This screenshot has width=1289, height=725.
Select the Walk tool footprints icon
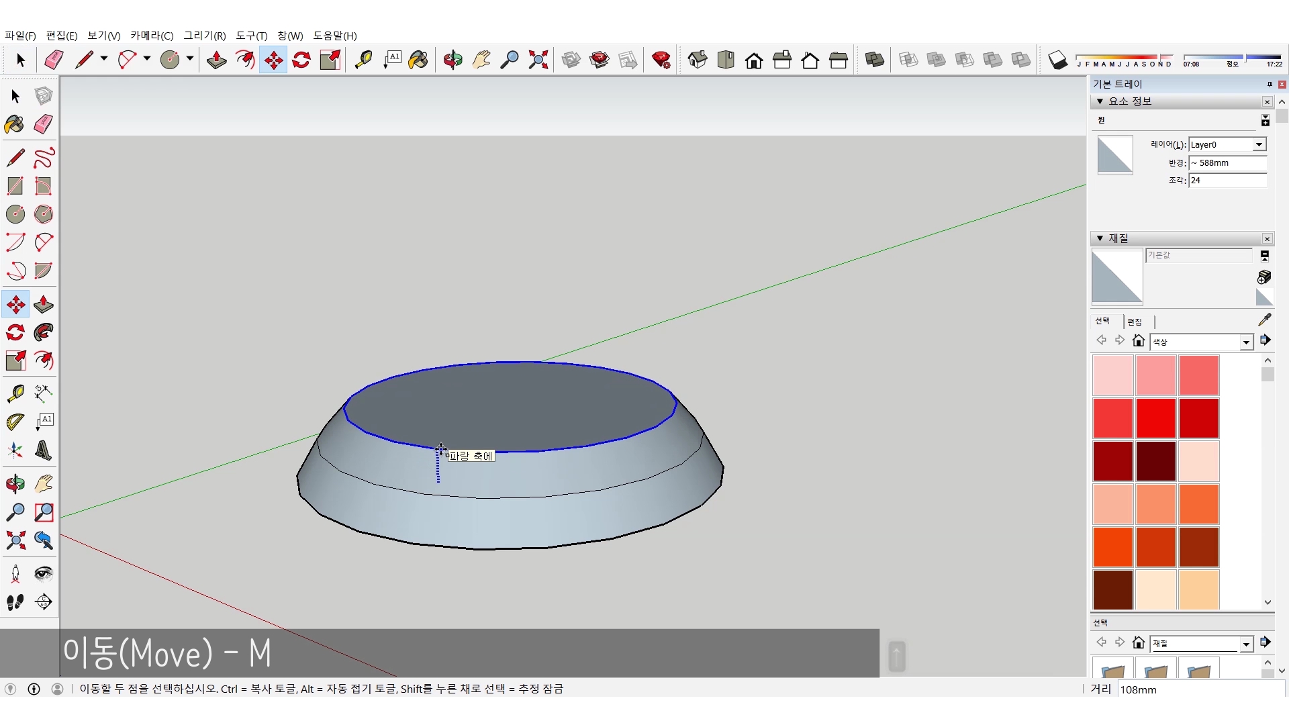(15, 602)
